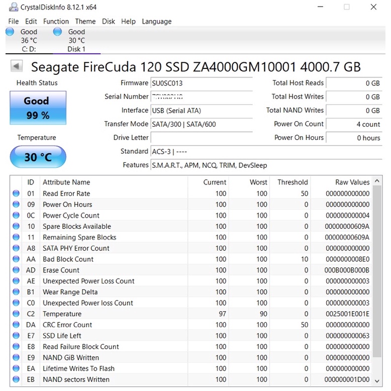
Task: Click status icon for the C2 Temperature row
Action: [x=16, y=314]
